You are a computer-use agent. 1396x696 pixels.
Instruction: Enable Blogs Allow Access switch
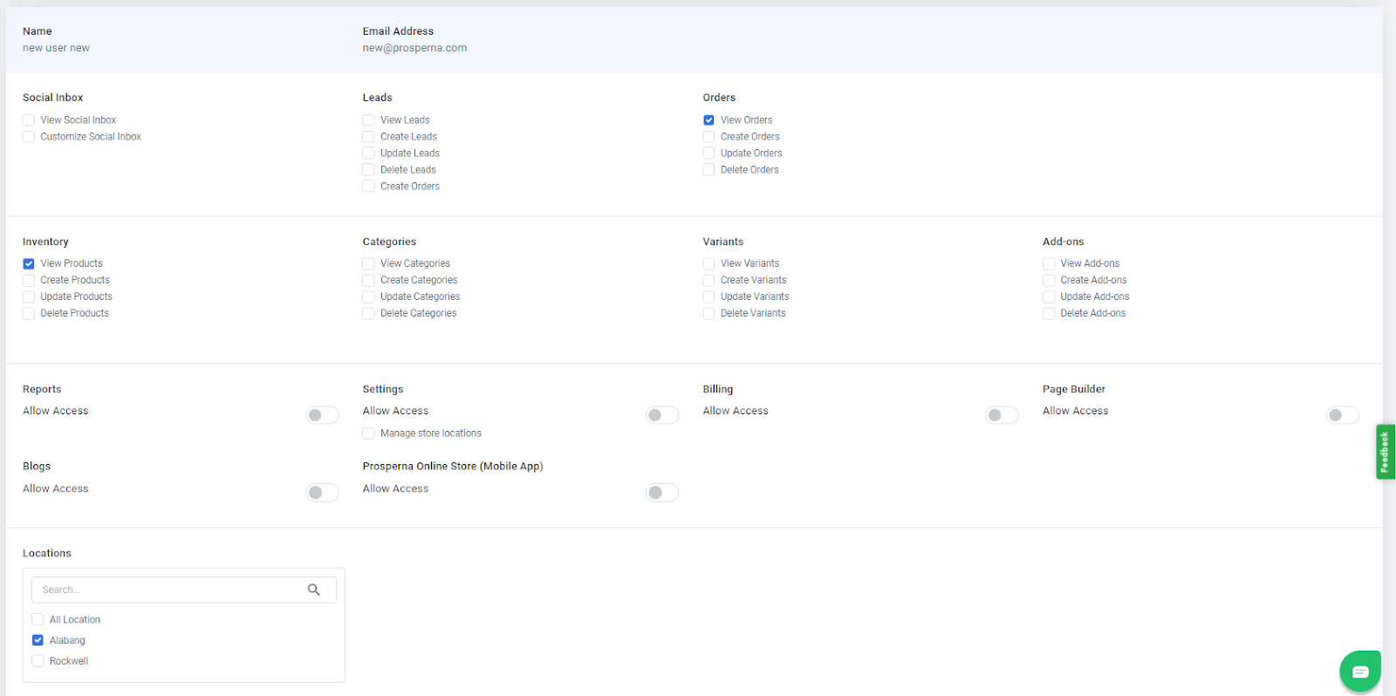322,493
